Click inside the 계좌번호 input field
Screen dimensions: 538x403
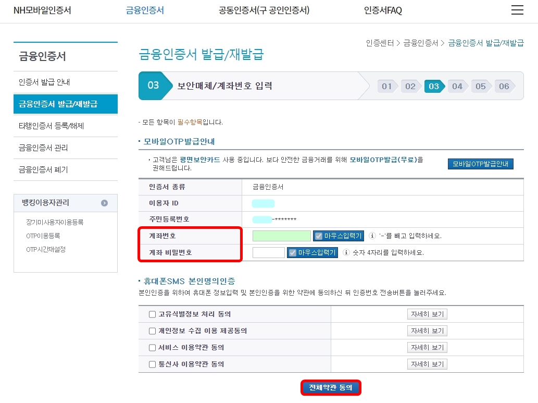point(281,236)
